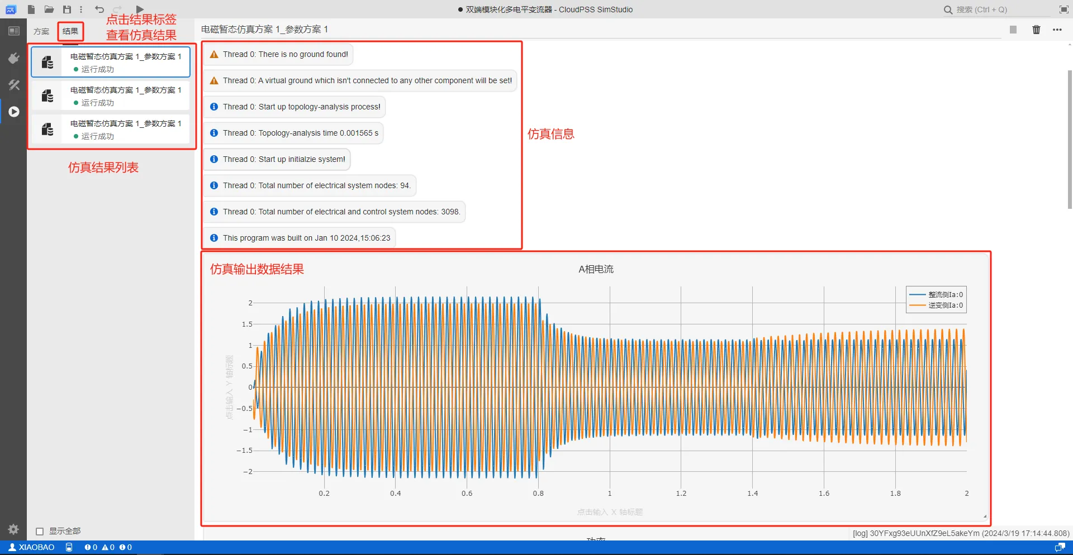Image resolution: width=1073 pixels, height=555 pixels.
Task: Click the [log] entry at bottom right
Action: click(961, 533)
